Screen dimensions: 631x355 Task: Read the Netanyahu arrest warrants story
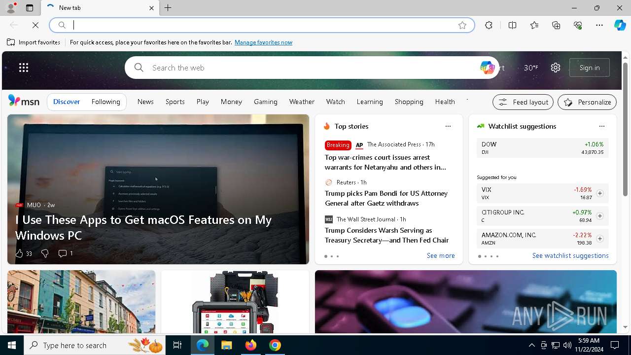click(x=386, y=162)
